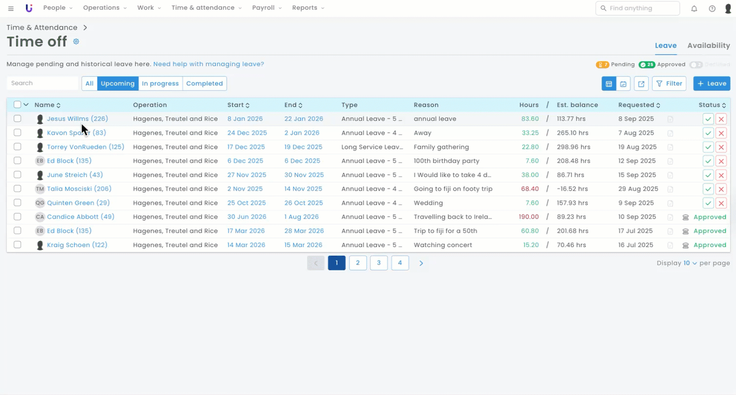Decline Kavon's leave using red X icon
This screenshot has height=395, width=736.
pyautogui.click(x=721, y=133)
